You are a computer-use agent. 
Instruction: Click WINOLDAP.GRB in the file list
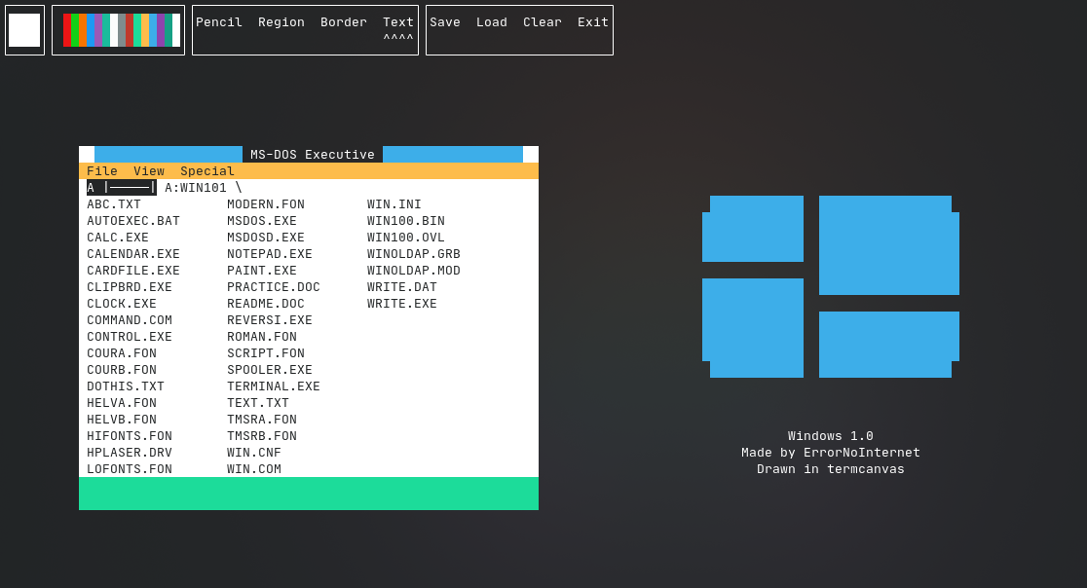[x=413, y=254]
